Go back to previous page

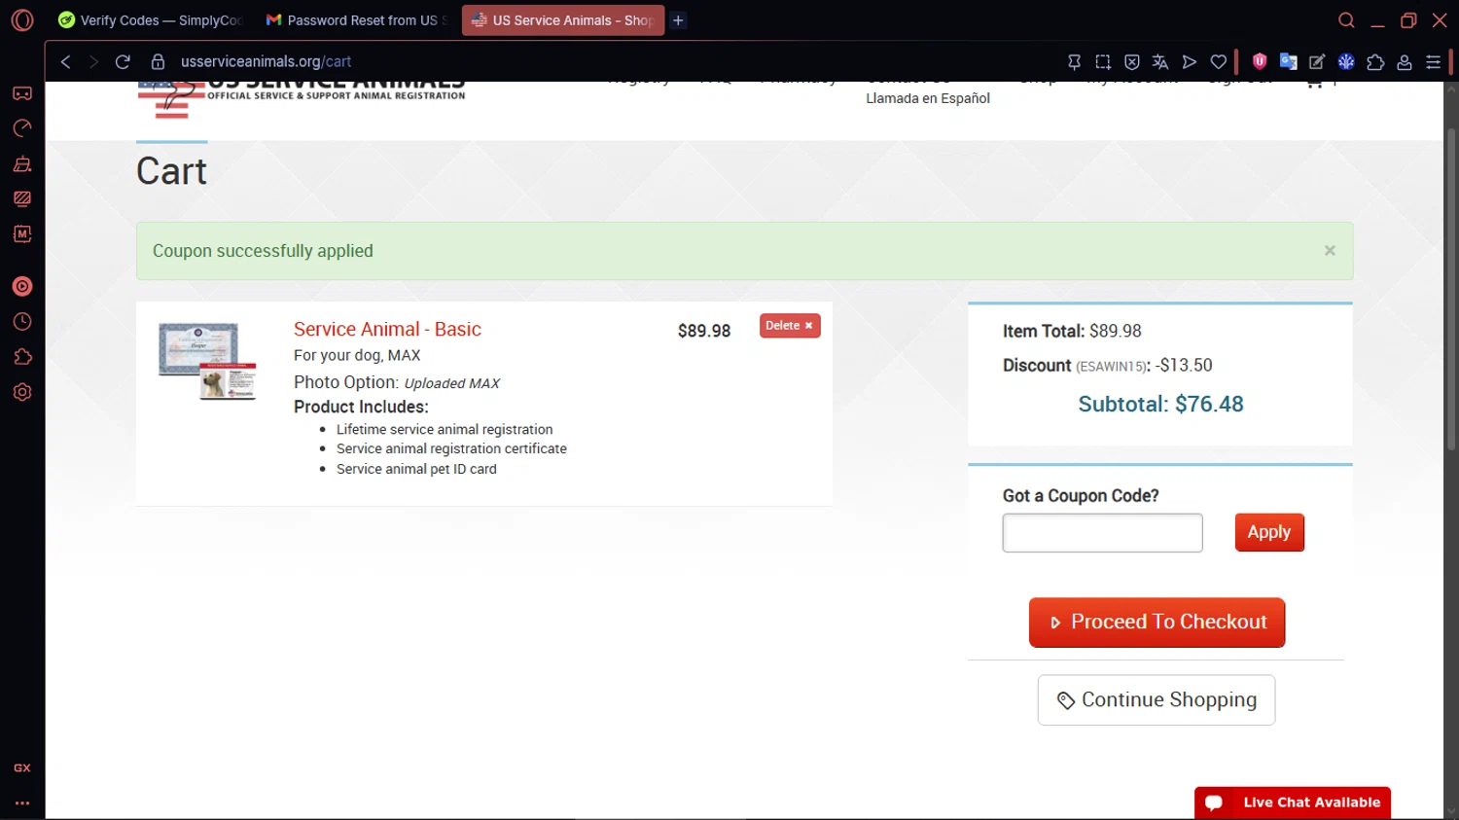(65, 61)
